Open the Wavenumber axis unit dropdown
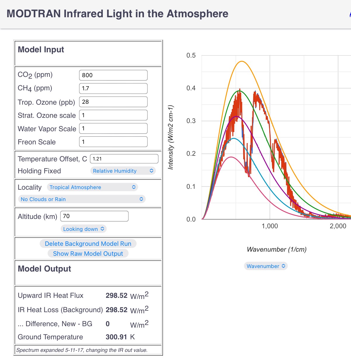 pyautogui.click(x=266, y=266)
